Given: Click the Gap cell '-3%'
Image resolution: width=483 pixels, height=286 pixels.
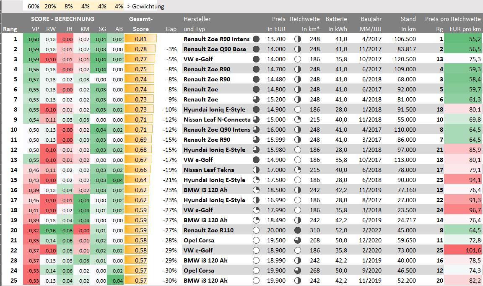Looking at the screenshot, I should coord(171,49).
